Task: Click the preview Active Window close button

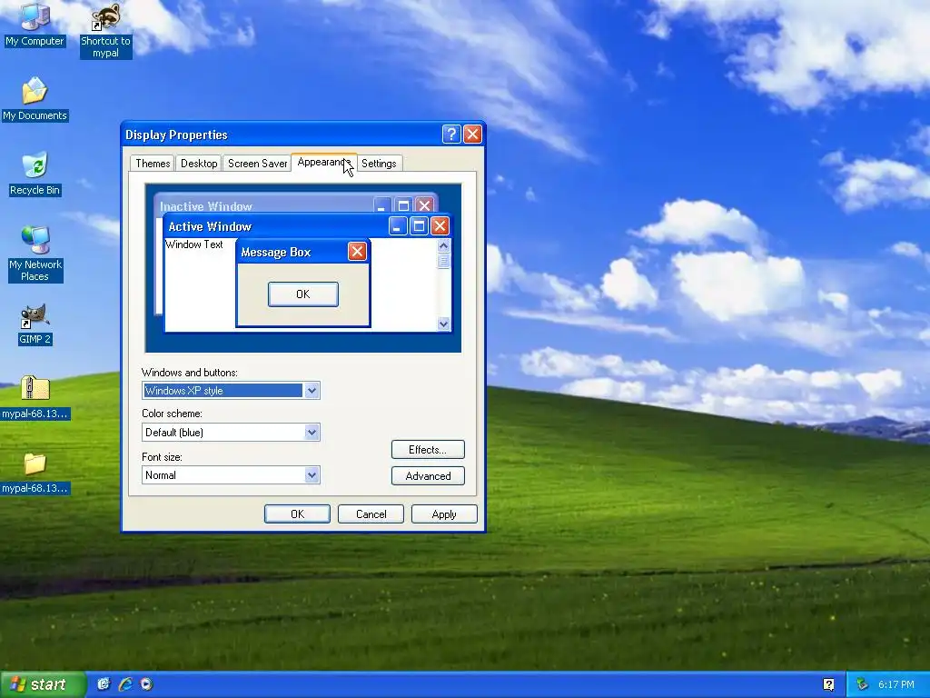Action: click(x=440, y=226)
